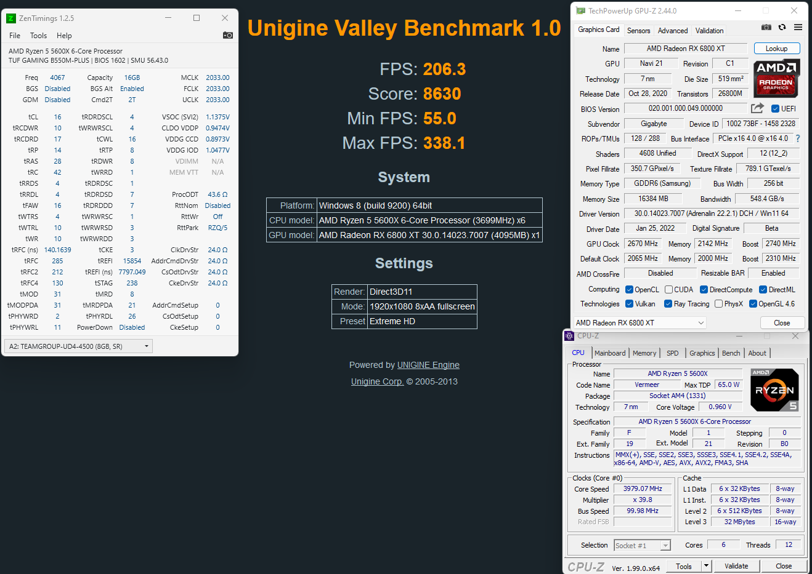Click the BIOS Version share/export icon in GPU-Z
Image resolution: width=812 pixels, height=574 pixels.
coord(757,108)
